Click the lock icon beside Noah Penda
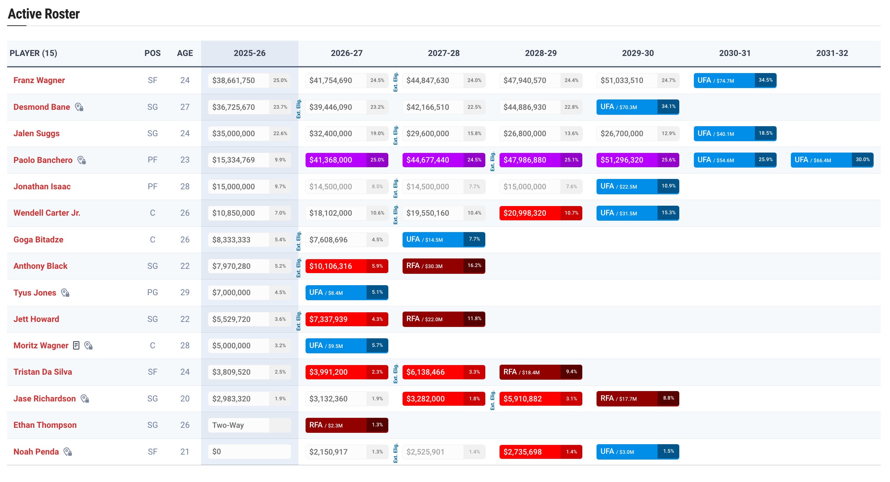Viewport: 890px width, 482px height. pos(68,452)
